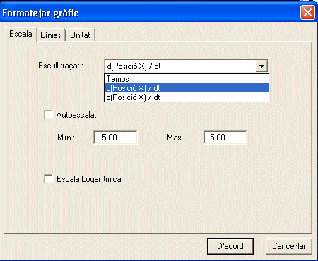Open the Escull traçat dropdown arrow
318x261 pixels.
[x=261, y=66]
